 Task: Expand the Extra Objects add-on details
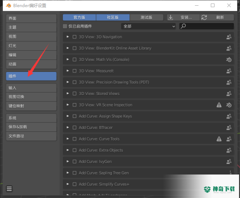click(68, 150)
